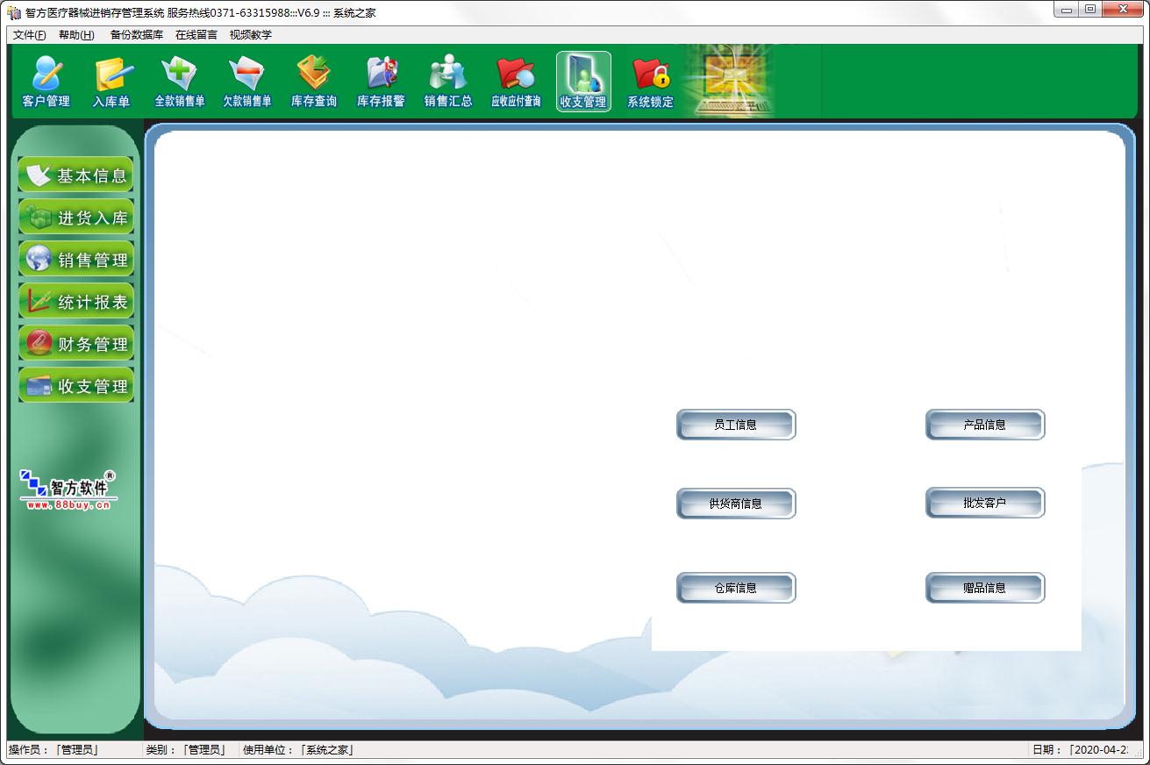1150x765 pixels.
Task: Click the 仓库信息 button
Action: [736, 588]
